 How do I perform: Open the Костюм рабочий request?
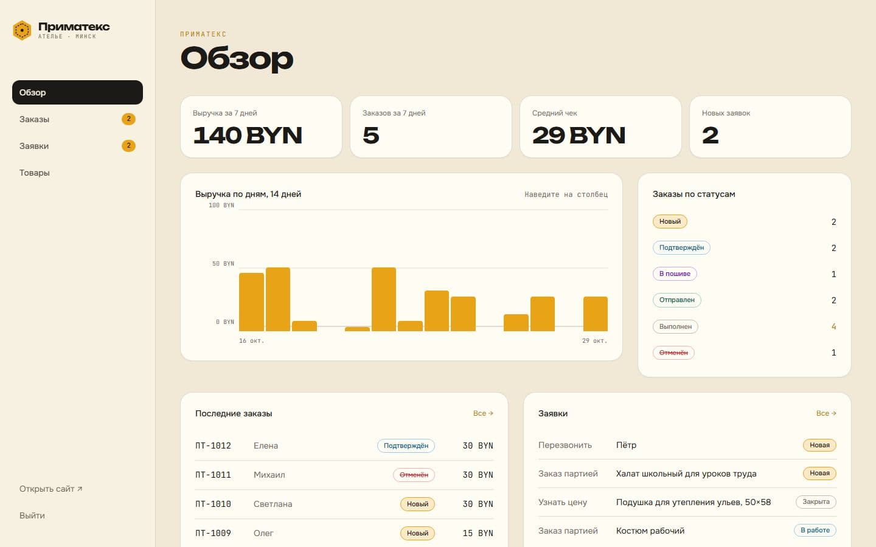(687, 531)
